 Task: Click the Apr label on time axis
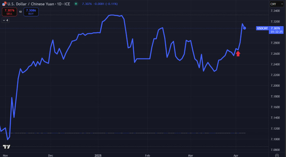coord(236,155)
